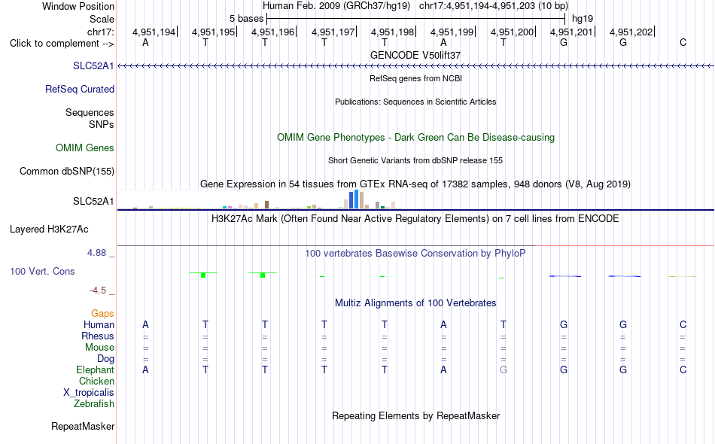Open the RefSeq Curated track label
The image size is (715, 444).
click(80, 89)
